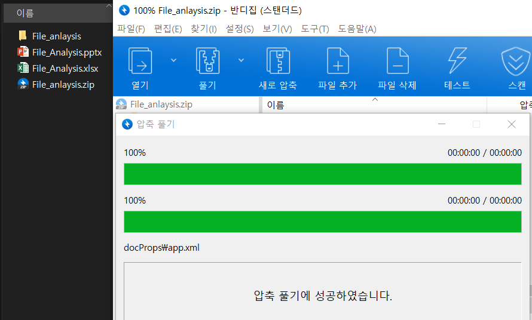
Task: Click the 풀기 (Extract) toolbar icon
Action: [x=207, y=61]
